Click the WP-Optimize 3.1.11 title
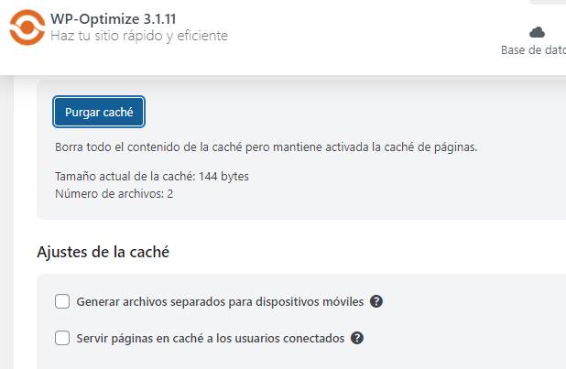566x369 pixels. [x=113, y=19]
